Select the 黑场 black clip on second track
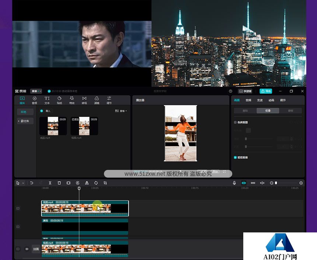This screenshot has width=317, height=260. (x=85, y=227)
